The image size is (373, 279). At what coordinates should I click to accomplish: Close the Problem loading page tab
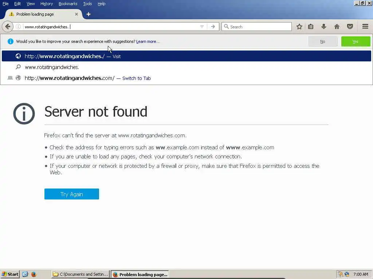(x=76, y=14)
